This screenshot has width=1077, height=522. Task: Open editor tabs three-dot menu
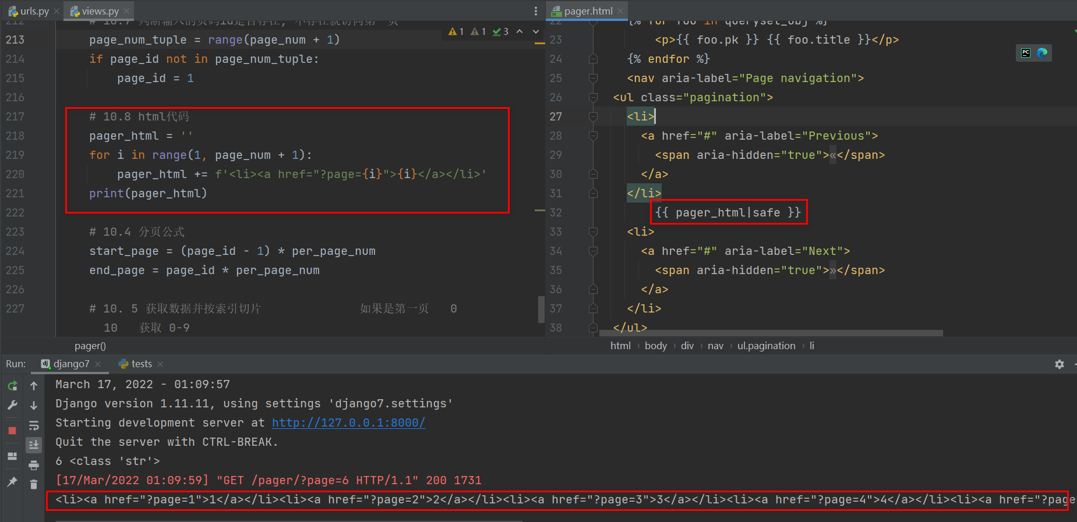(536, 11)
